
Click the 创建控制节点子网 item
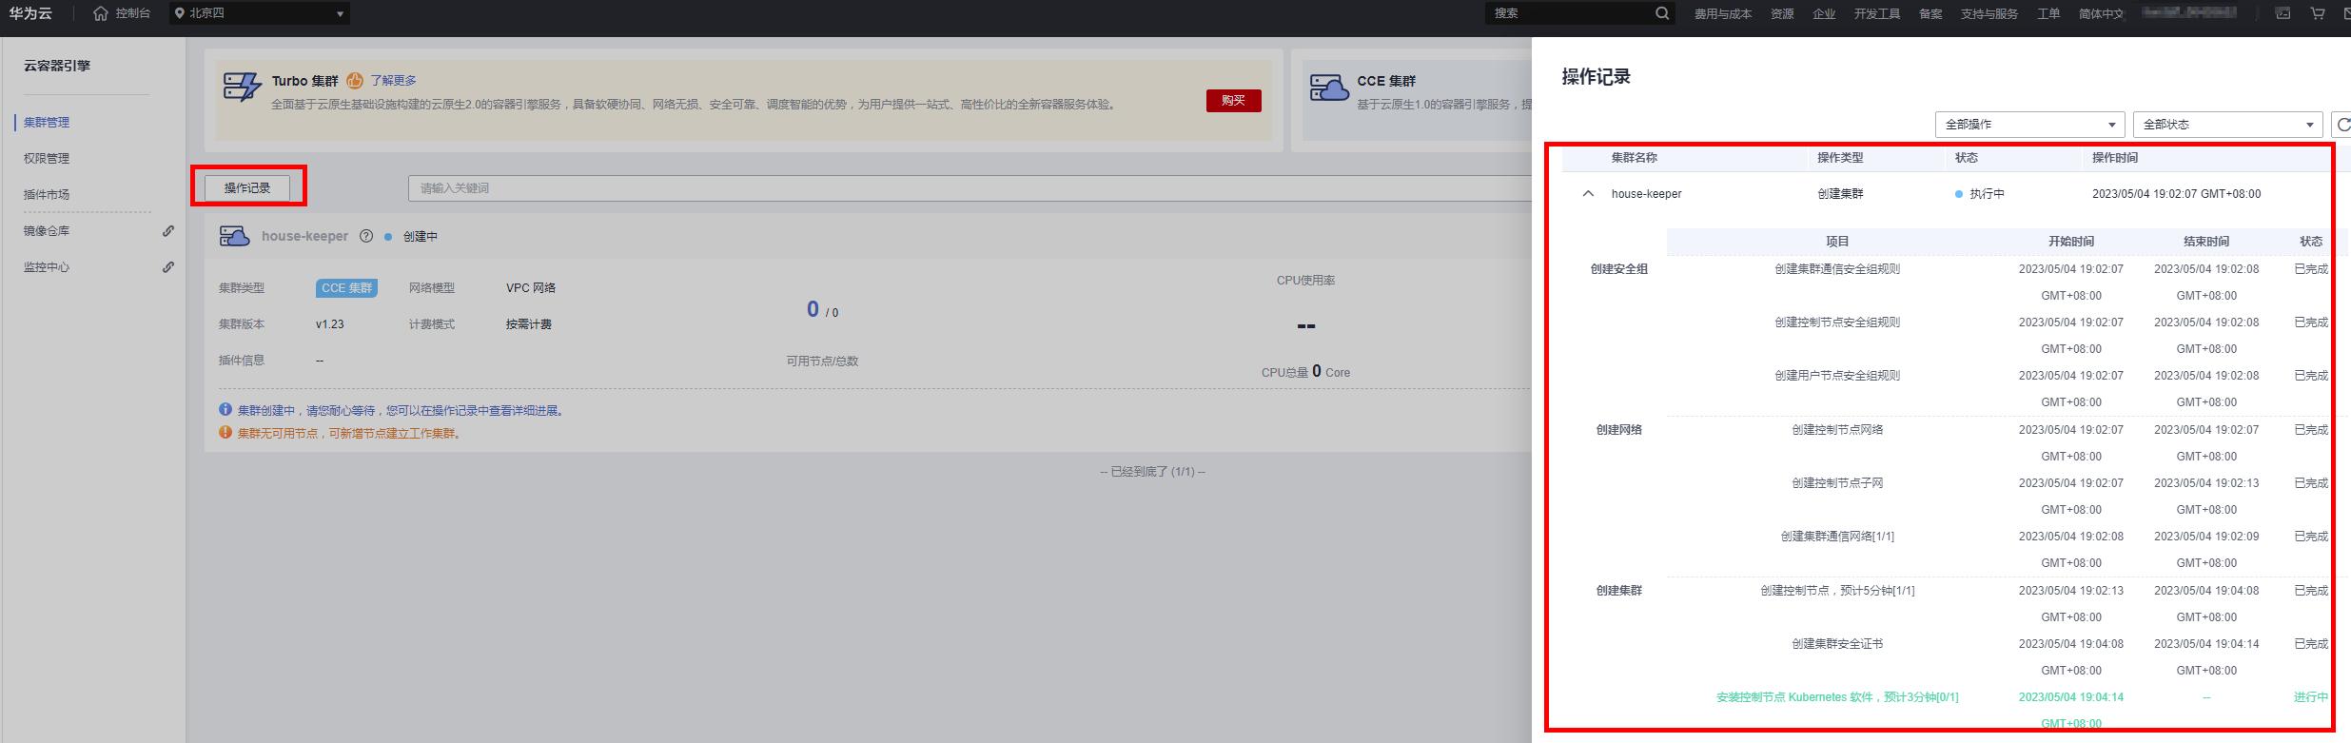coord(1837,483)
